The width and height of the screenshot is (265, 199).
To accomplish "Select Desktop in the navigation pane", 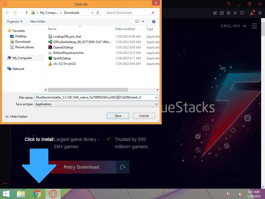I will [18, 36].
